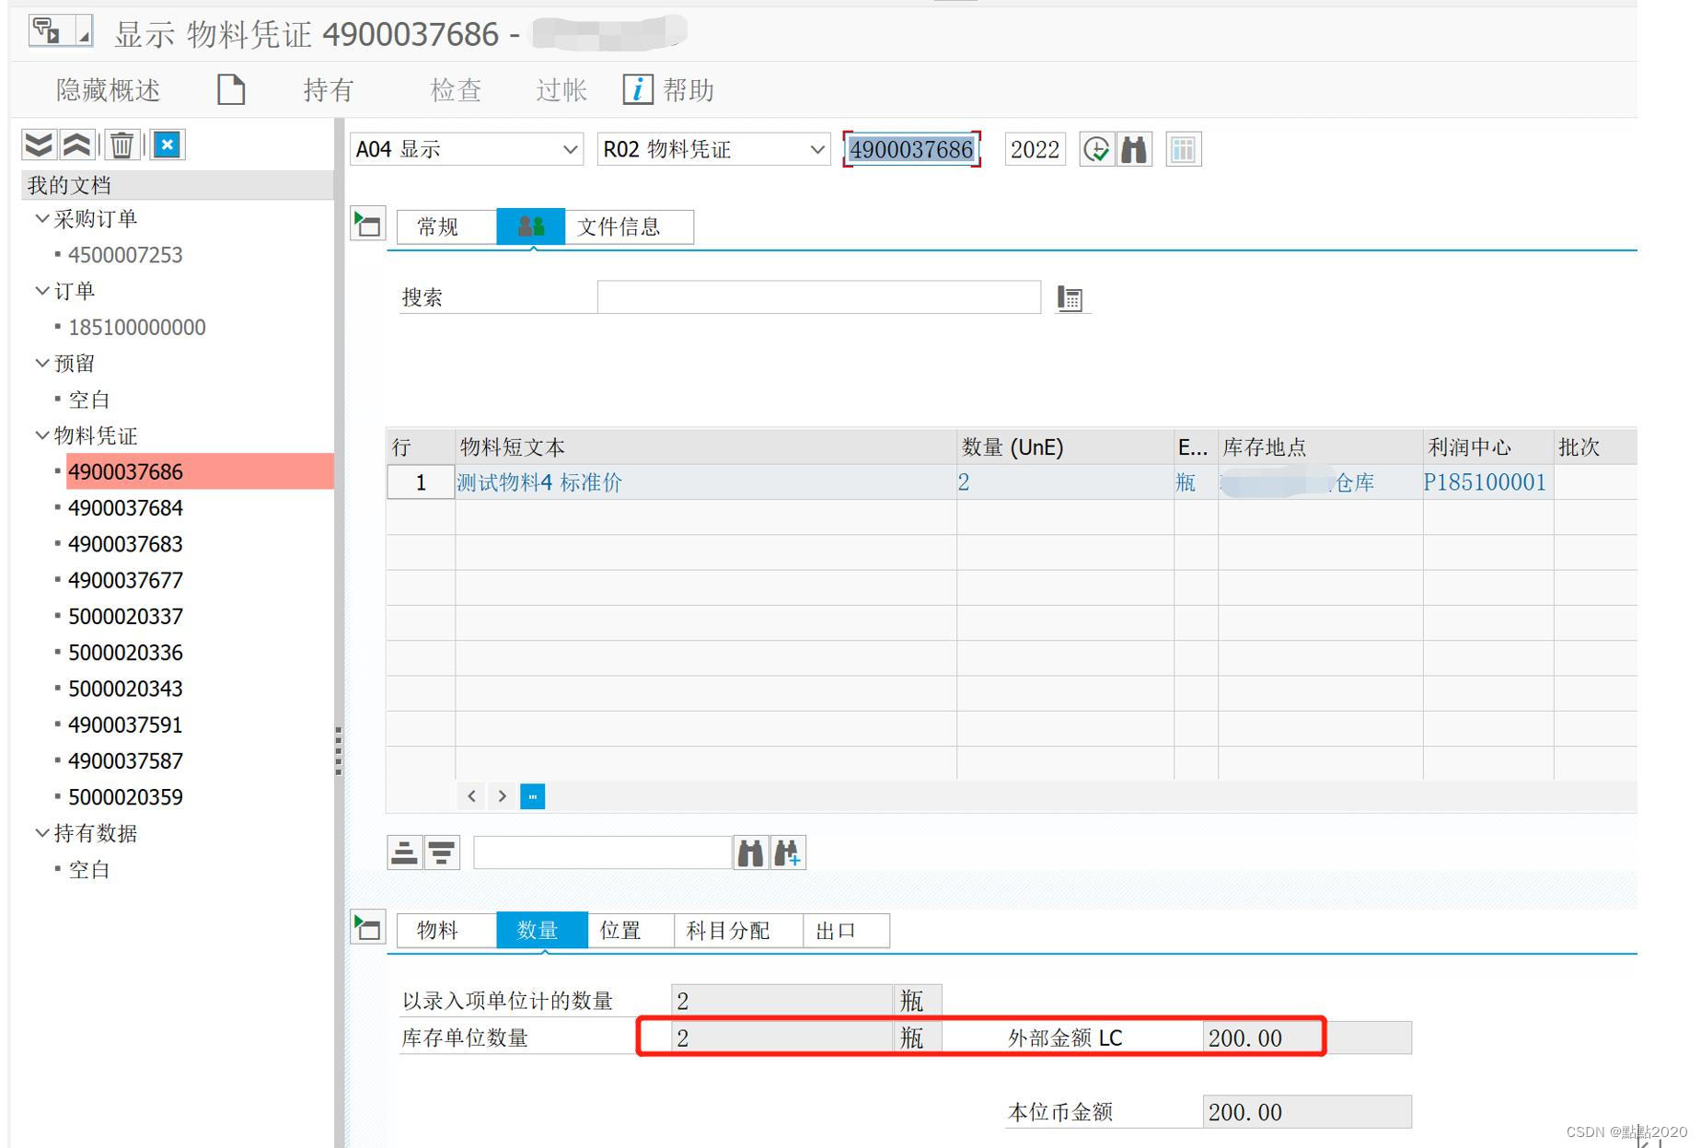
Task: Click the year field showing 2022
Action: coord(1036,149)
